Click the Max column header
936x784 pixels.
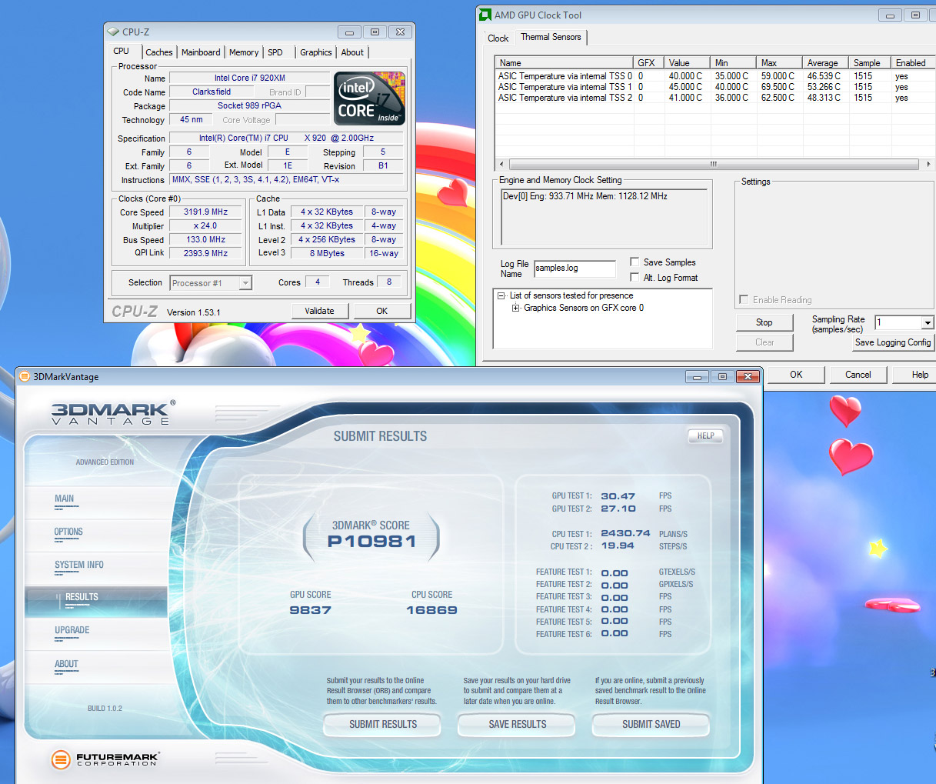coord(779,63)
